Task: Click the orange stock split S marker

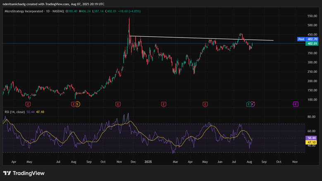Action: coord(78,104)
